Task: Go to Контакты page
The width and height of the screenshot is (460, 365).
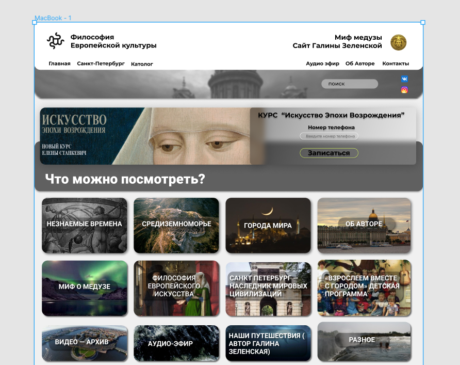Action: pos(396,64)
